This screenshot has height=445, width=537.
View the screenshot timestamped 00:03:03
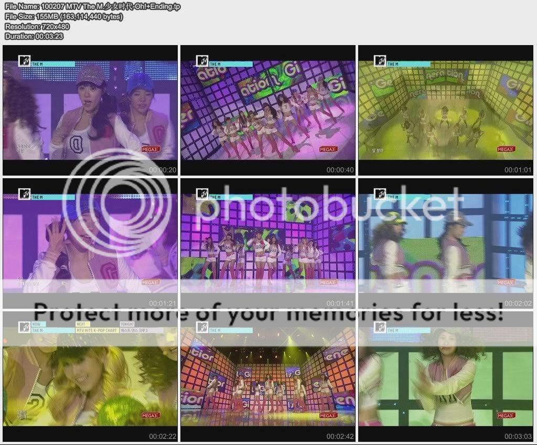pyautogui.click(x=446, y=376)
